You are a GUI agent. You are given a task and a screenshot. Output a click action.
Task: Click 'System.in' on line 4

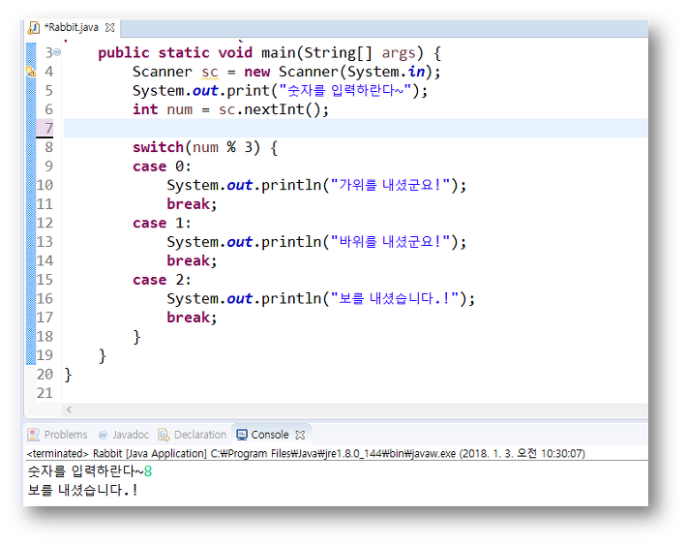(x=386, y=72)
